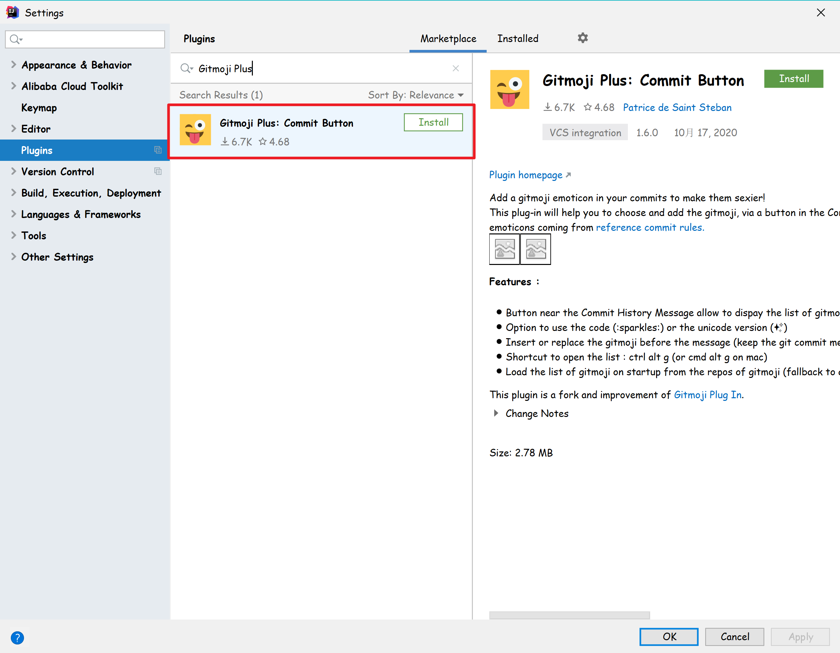Expand the Appearance & Behavior tree node

click(x=13, y=65)
